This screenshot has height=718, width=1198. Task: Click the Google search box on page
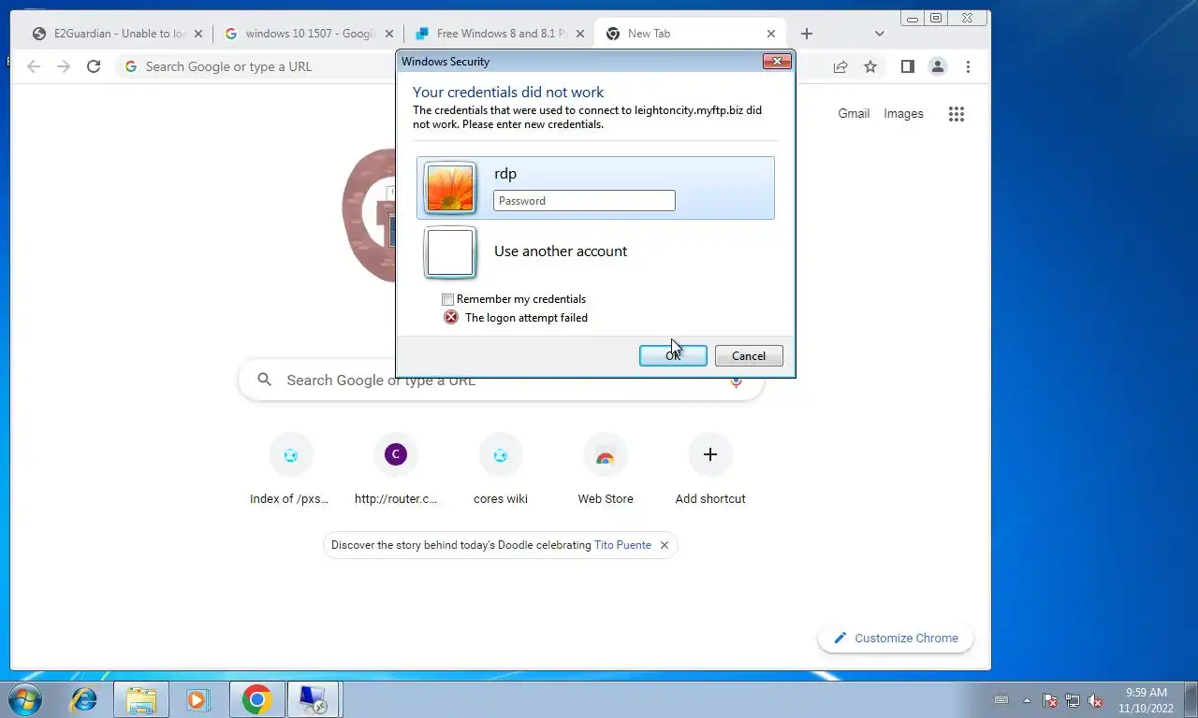click(x=501, y=381)
